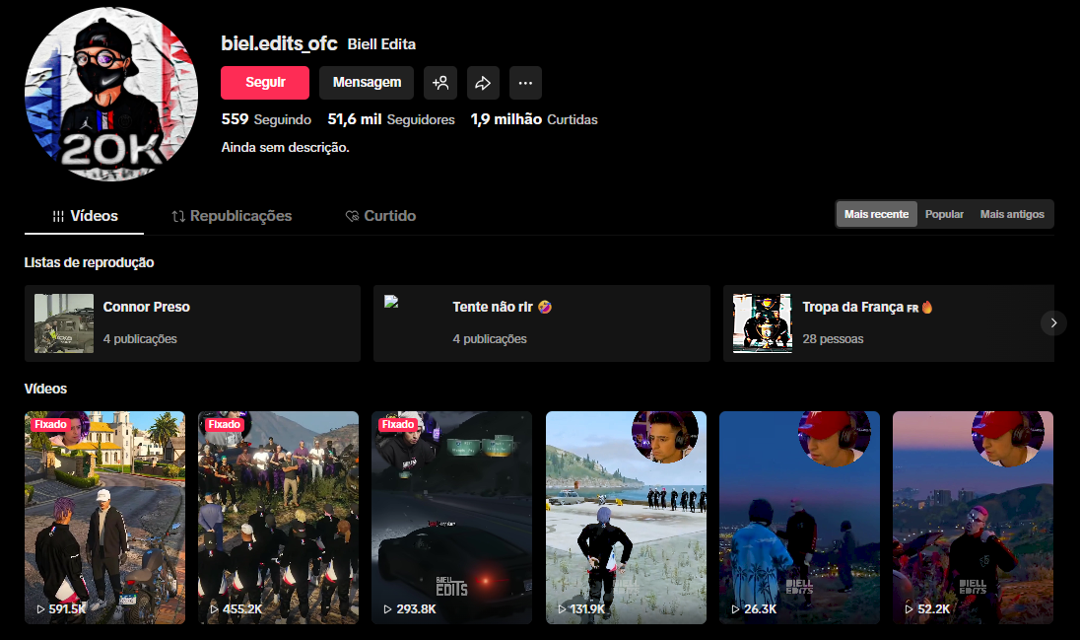Click the Fixado badge on 455.2K video

click(225, 425)
